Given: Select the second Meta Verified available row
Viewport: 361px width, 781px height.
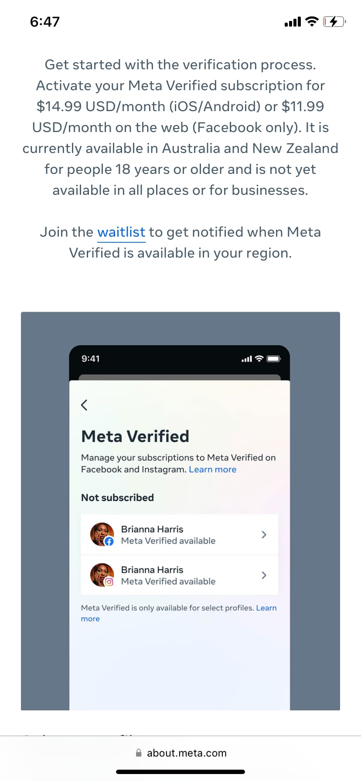Looking at the screenshot, I should pos(180,575).
